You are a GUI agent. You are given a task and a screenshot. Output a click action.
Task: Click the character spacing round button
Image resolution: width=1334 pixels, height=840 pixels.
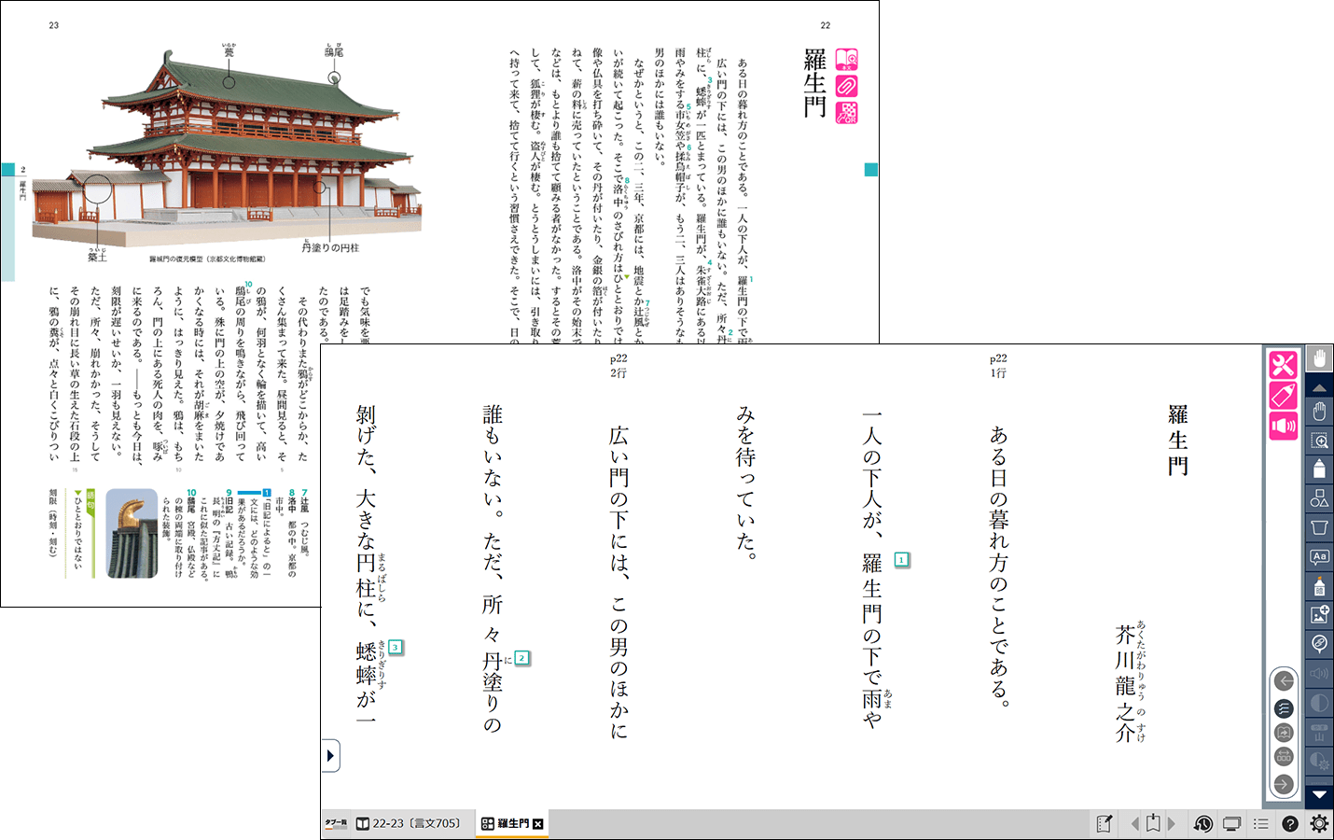(x=1284, y=757)
